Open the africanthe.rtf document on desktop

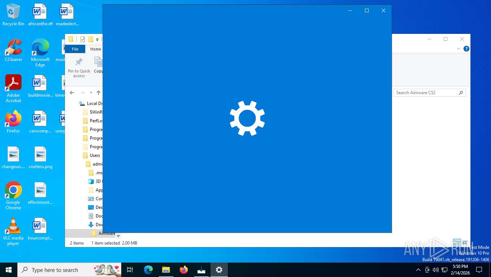(x=40, y=15)
